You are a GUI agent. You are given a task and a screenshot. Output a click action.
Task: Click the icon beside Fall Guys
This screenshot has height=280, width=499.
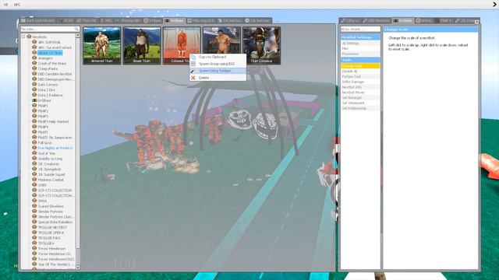(x=34, y=143)
